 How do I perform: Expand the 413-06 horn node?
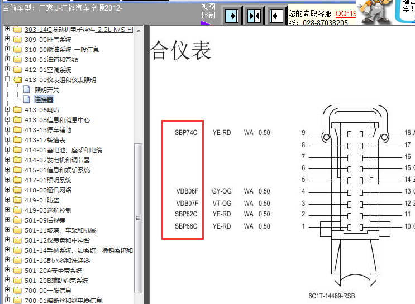(7, 109)
